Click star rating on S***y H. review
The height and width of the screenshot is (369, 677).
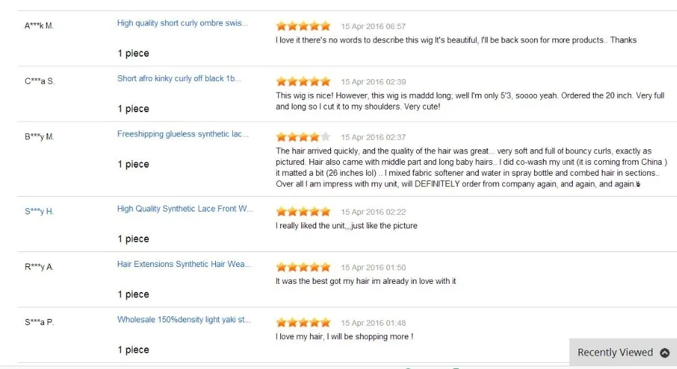[303, 212]
